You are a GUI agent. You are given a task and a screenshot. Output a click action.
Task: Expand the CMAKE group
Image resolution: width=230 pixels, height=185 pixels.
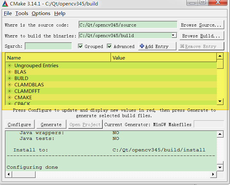pos(10,98)
